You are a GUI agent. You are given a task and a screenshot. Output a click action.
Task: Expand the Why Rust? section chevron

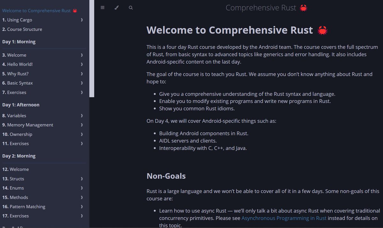[82, 73]
